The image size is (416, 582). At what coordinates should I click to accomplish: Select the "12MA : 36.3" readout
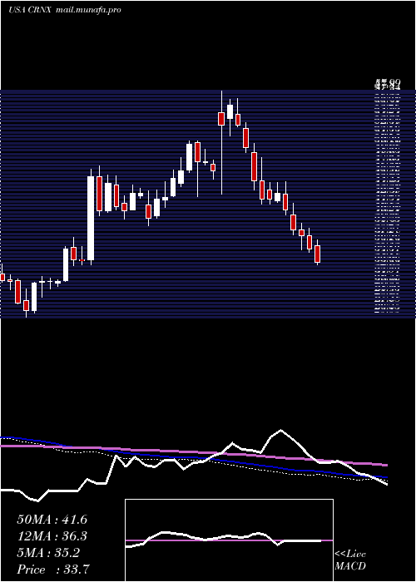[x=52, y=536]
